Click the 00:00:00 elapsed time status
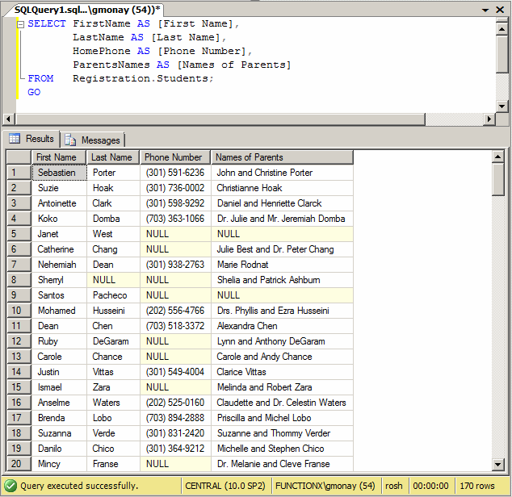Viewport: 512px width, 497px height. coord(430,486)
